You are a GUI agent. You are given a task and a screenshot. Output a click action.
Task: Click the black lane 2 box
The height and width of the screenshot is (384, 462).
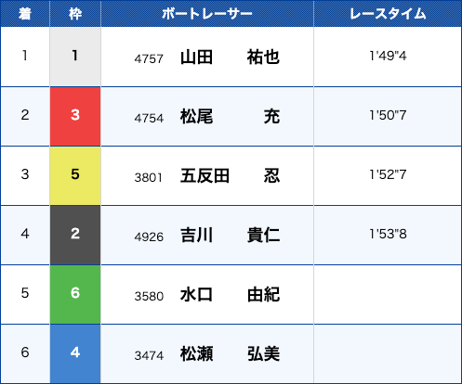(75, 235)
